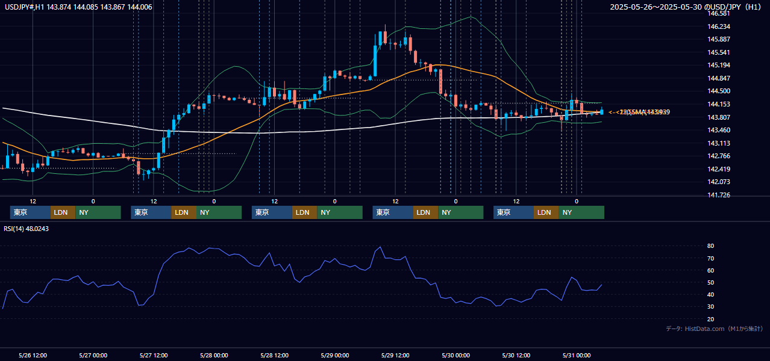Click the 5/26 12:00 time axis label
Image resolution: width=770 pixels, height=361 pixels.
[33, 355]
